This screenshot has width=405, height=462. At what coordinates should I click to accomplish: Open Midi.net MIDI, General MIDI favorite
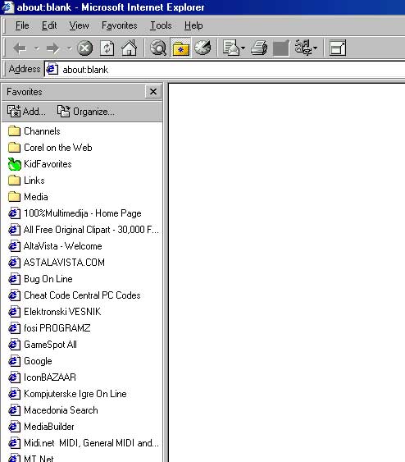click(84, 443)
